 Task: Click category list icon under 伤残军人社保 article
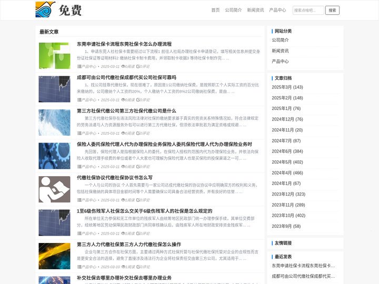(x=79, y=234)
